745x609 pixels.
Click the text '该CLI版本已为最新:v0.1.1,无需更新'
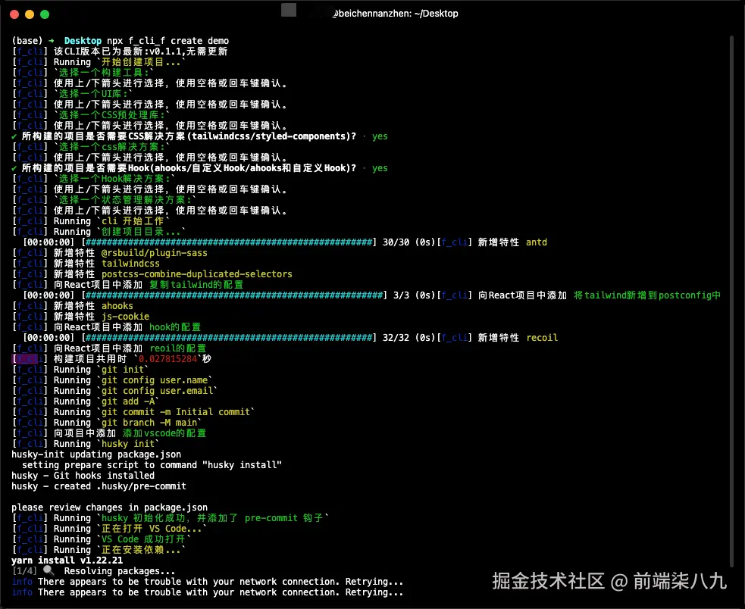pos(141,52)
